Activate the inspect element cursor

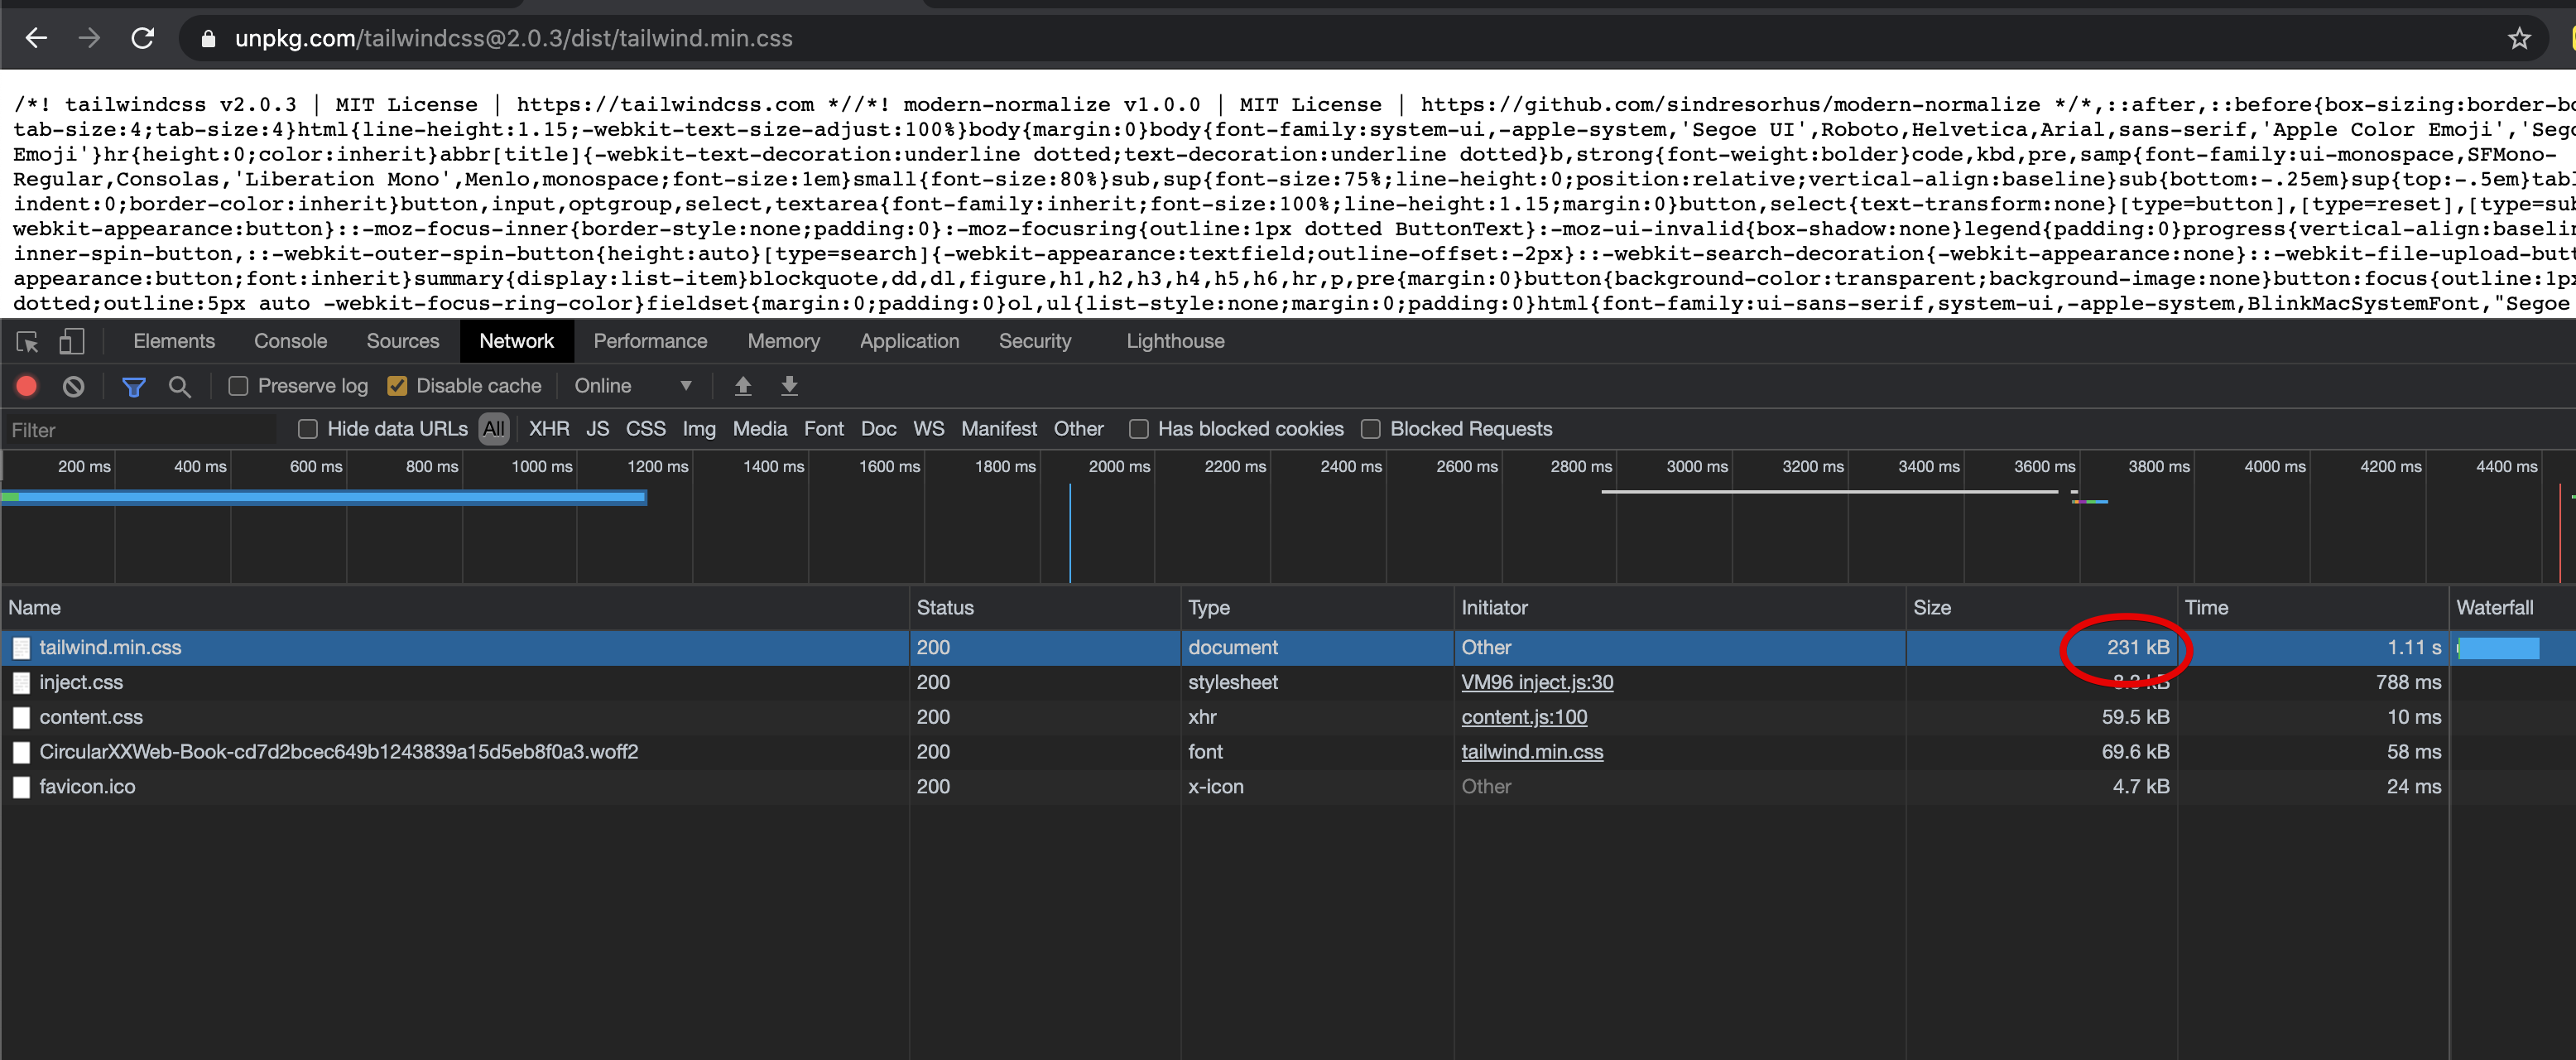(26, 341)
